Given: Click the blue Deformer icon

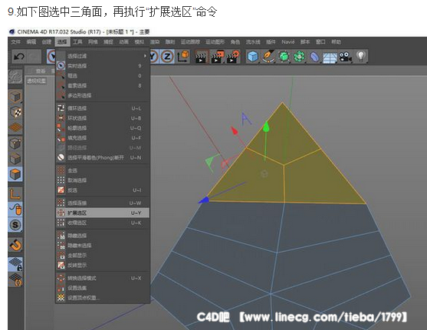Looking at the screenshot, I should [314, 57].
